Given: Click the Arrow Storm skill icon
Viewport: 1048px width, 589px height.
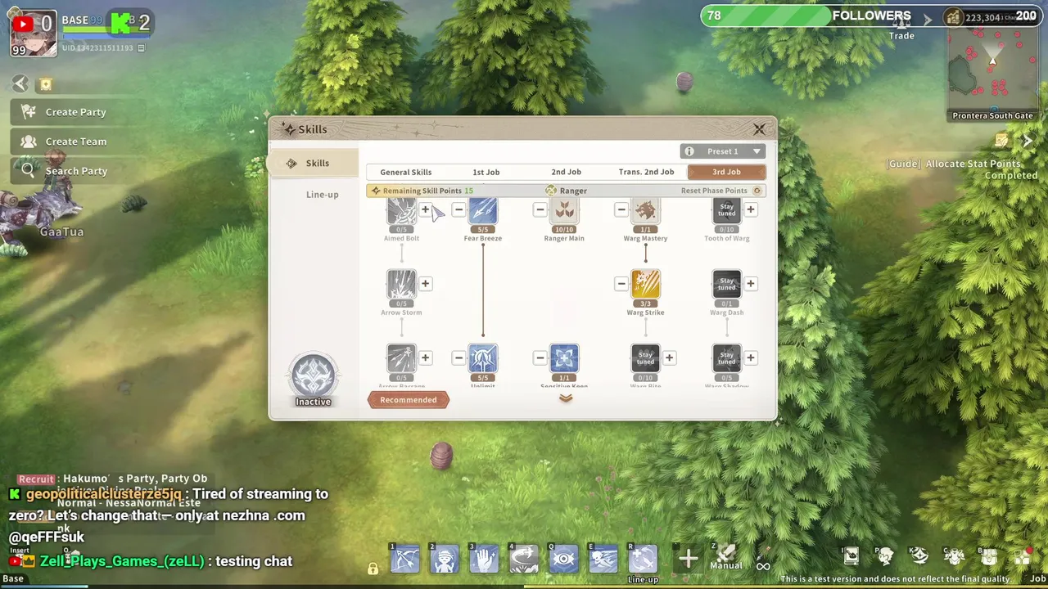Looking at the screenshot, I should click(401, 284).
